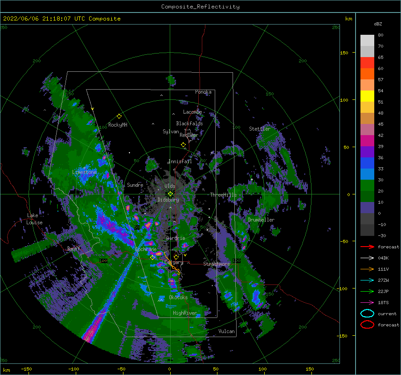The height and width of the screenshot is (375, 401).
Task: Click the magenta storm cell core near Okotoks
Action: click(x=172, y=283)
